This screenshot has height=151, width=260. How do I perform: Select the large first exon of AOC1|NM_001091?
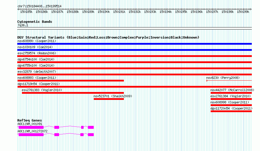coord(31,127)
